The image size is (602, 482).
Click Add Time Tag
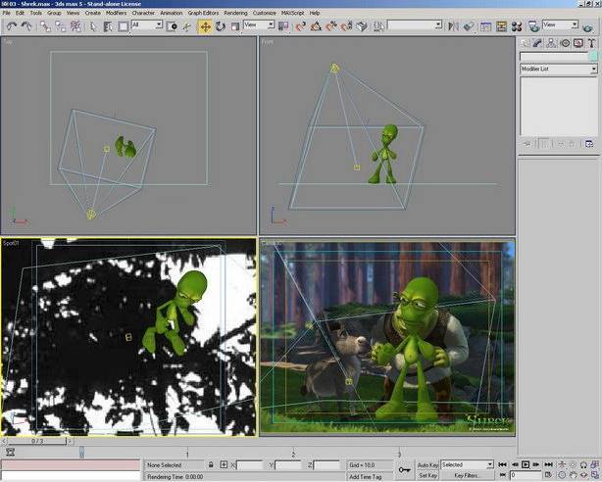click(x=365, y=477)
